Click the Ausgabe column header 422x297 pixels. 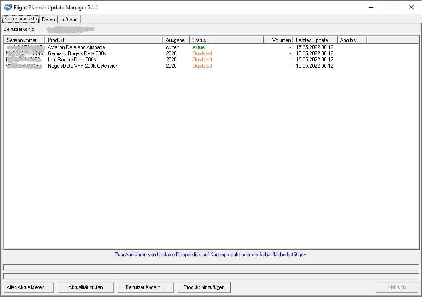click(x=176, y=40)
